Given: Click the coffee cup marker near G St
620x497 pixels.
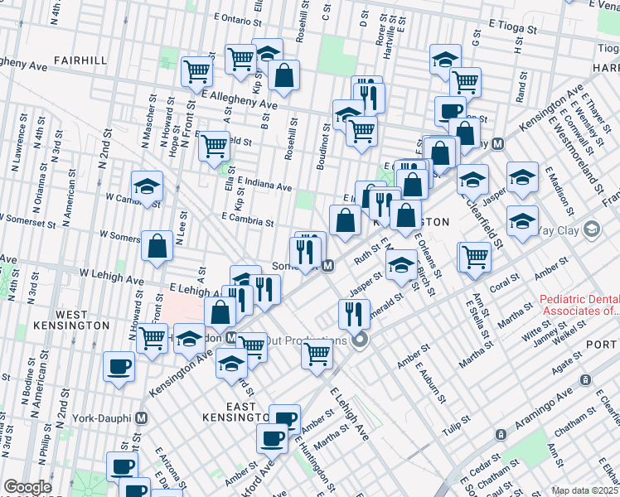Looking at the screenshot, I should 450,109.
